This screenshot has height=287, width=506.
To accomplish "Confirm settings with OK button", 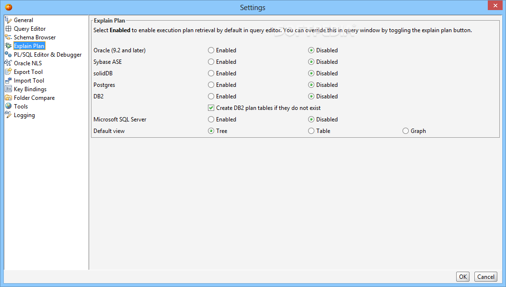I will [x=463, y=276].
